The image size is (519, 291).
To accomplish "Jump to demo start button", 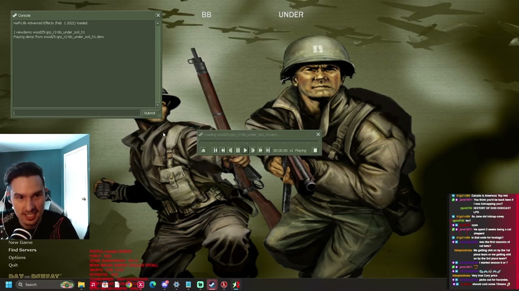I will click(x=215, y=150).
